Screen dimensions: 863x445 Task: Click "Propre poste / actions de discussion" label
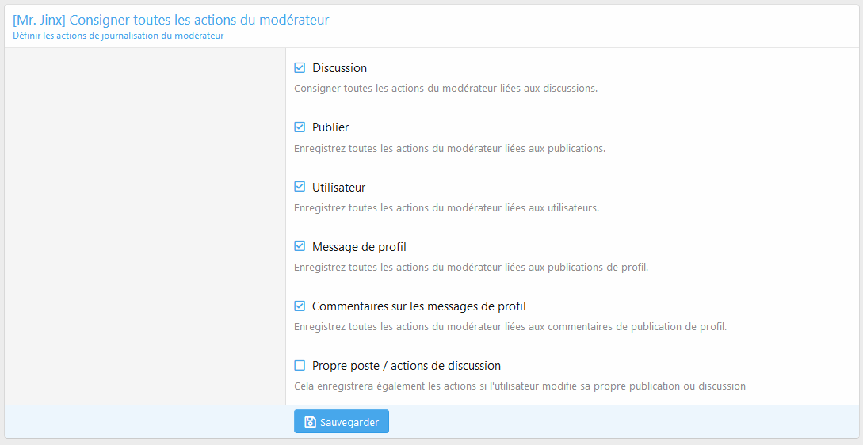pos(406,366)
